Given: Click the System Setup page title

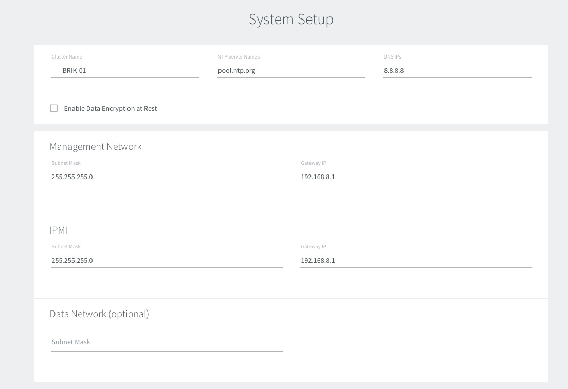Looking at the screenshot, I should 291,19.
